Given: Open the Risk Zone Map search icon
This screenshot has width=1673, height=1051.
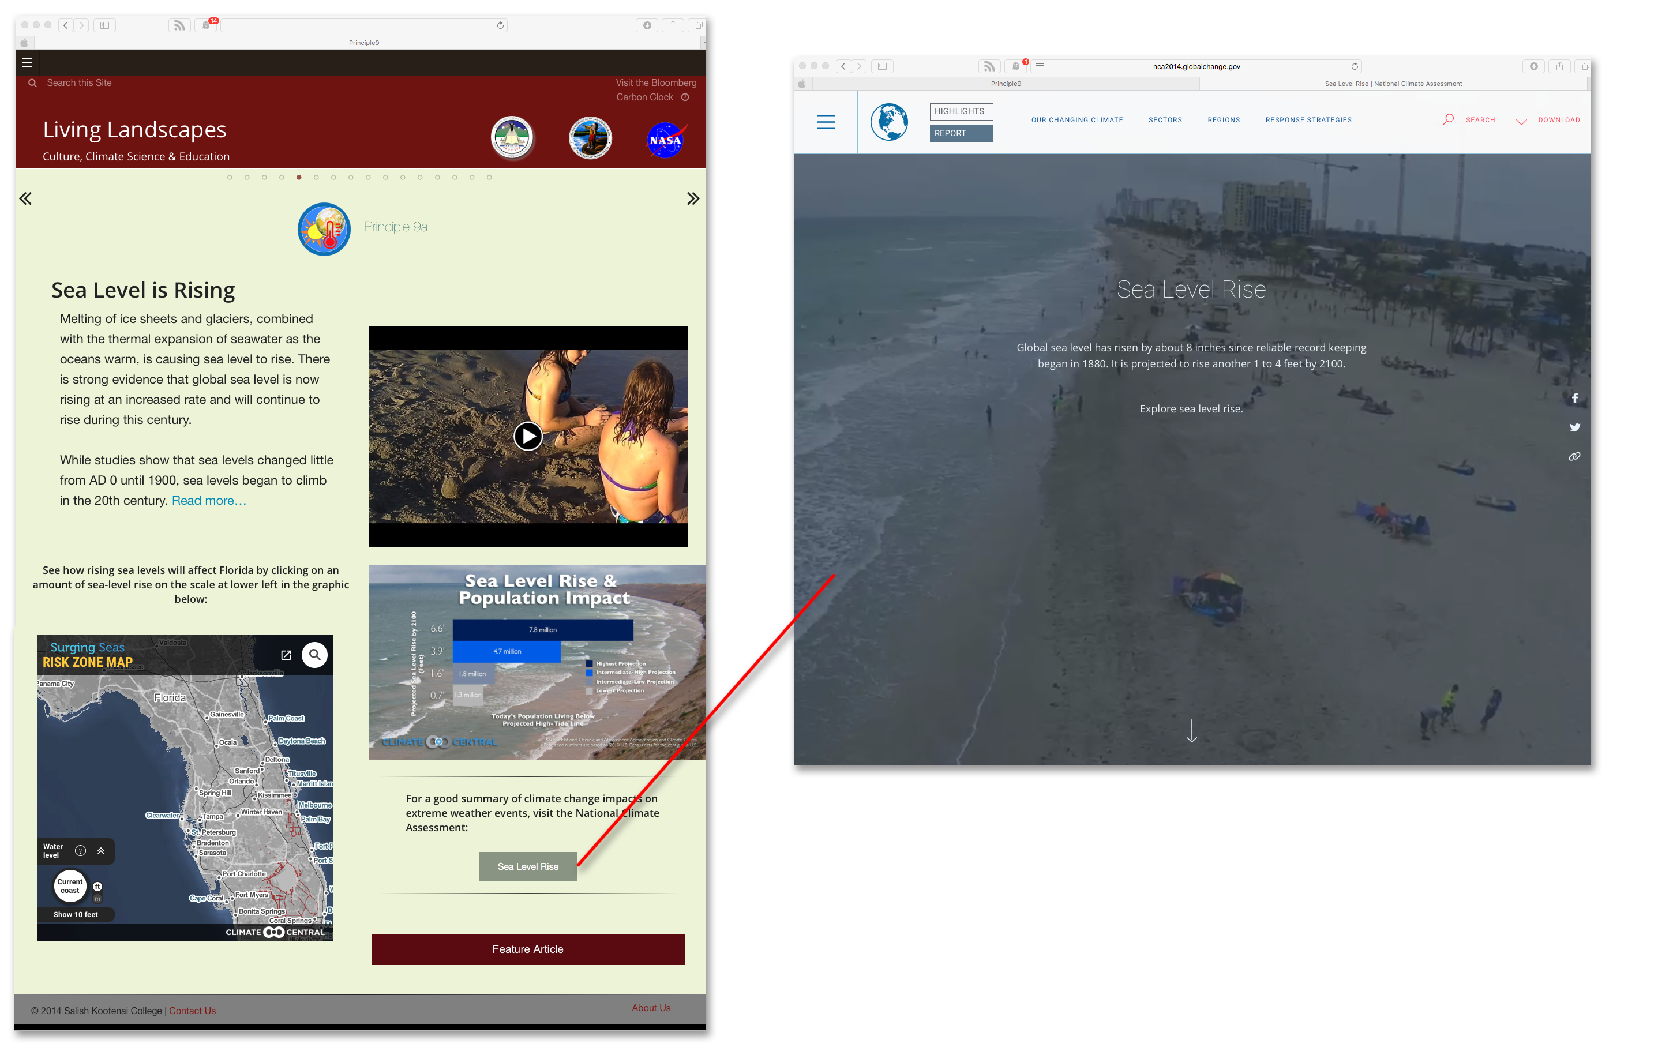Looking at the screenshot, I should click(315, 654).
